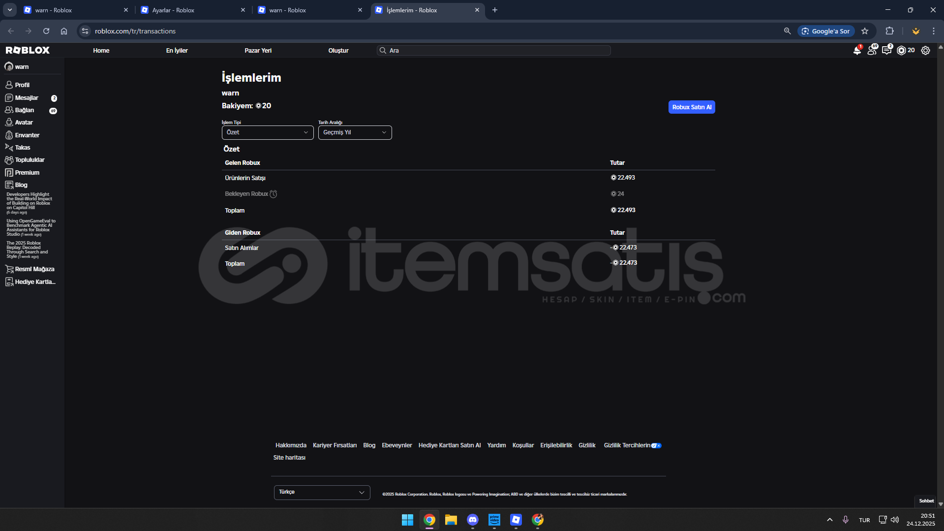Toggle the Gizlilik Tercihlerin privacy switch
This screenshot has height=531, width=944.
[x=656, y=446]
